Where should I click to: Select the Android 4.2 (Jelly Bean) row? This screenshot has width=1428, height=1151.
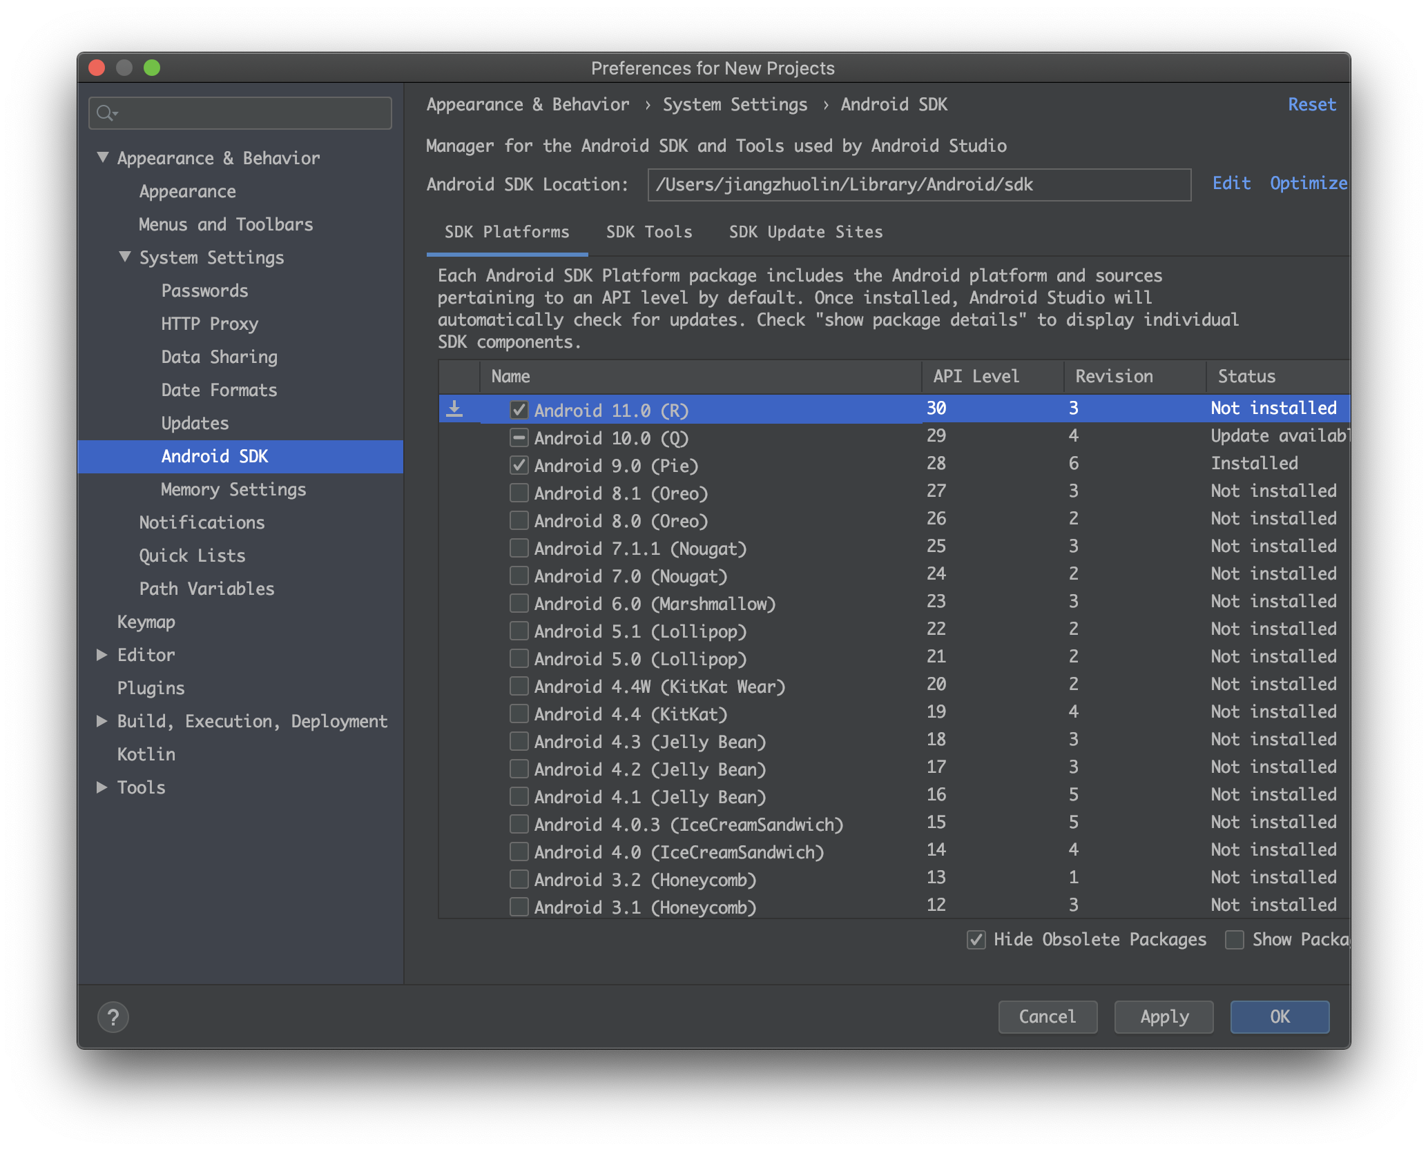pos(894,768)
